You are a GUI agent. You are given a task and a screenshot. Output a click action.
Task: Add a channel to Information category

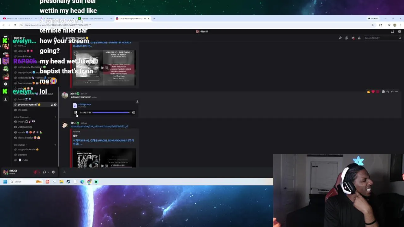[55, 145]
